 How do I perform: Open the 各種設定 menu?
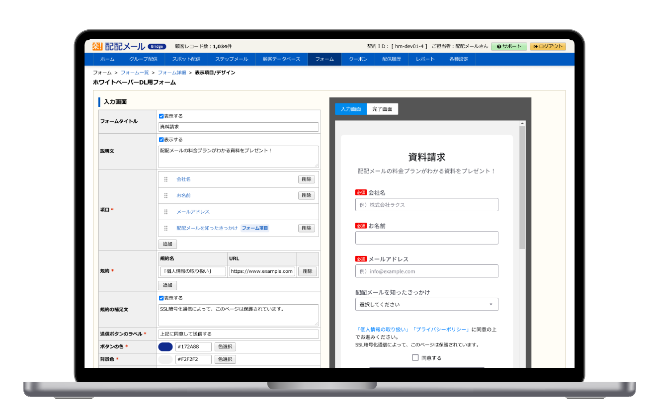coord(459,59)
